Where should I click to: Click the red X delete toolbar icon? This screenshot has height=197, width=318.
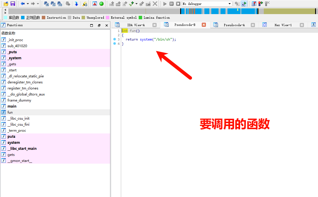coord(155,4)
